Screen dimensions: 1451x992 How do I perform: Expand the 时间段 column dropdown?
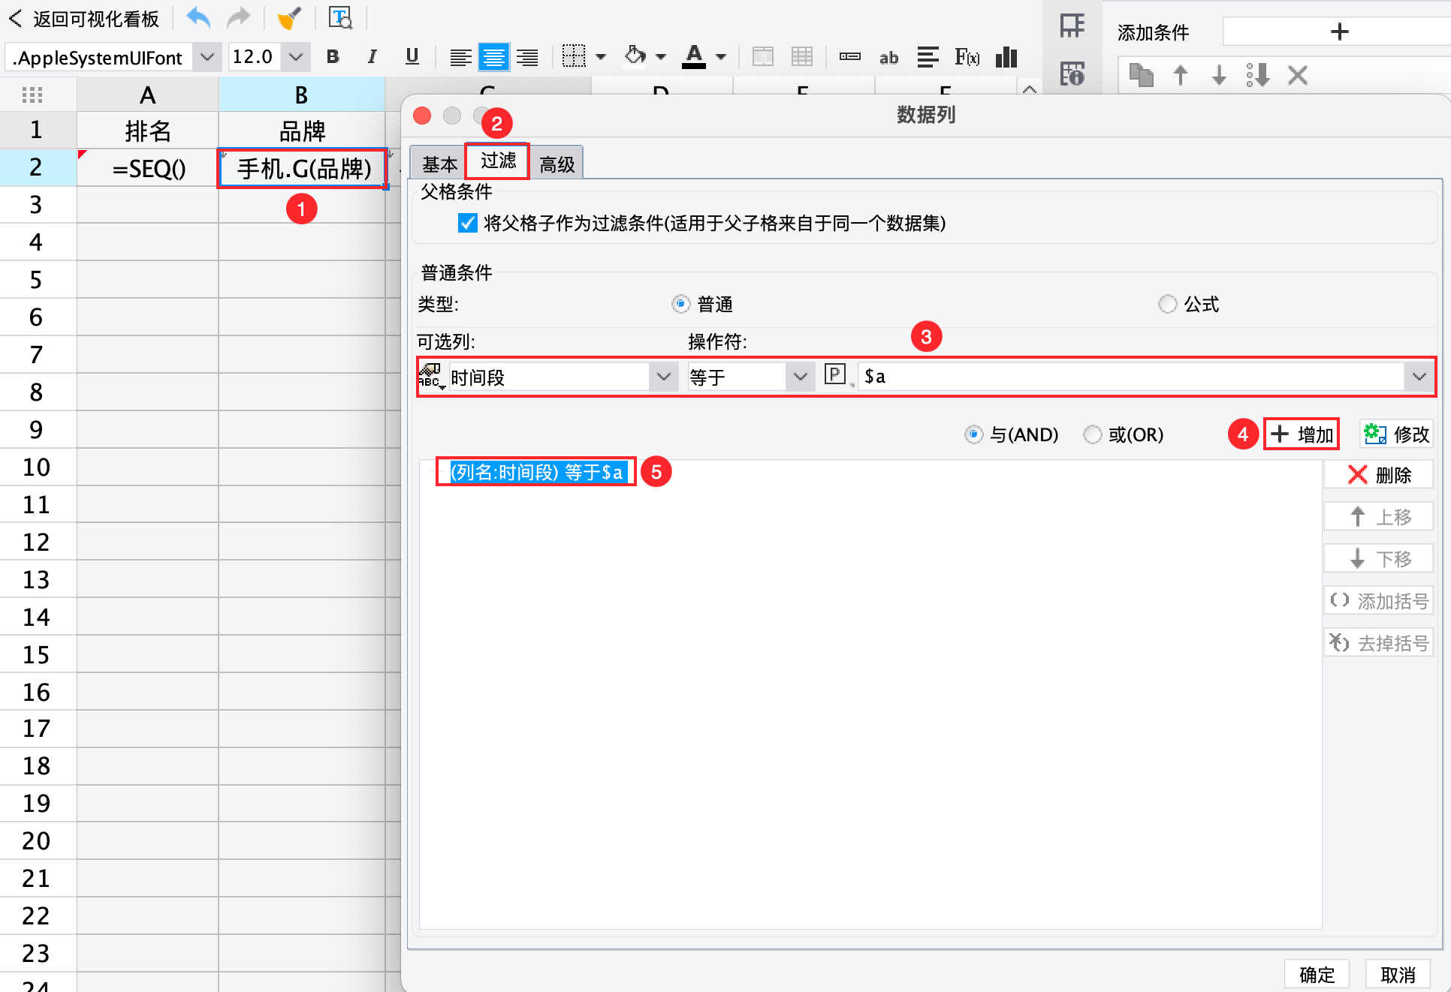663,377
